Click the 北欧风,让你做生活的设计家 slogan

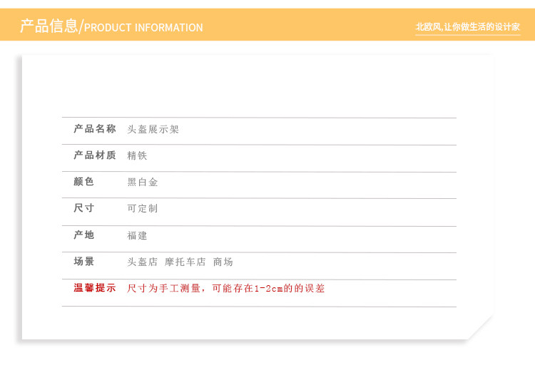pyautogui.click(x=467, y=27)
